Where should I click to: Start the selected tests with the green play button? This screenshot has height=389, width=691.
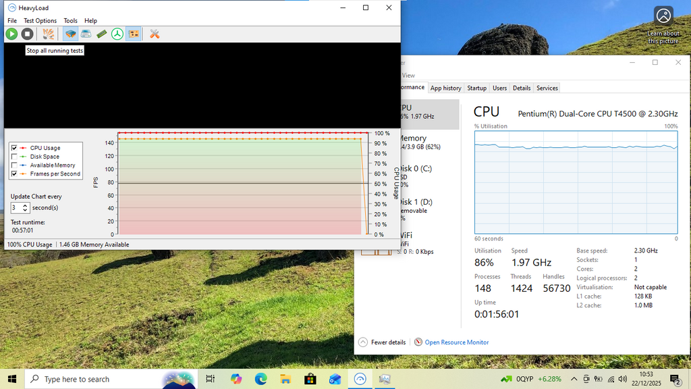[x=11, y=34]
